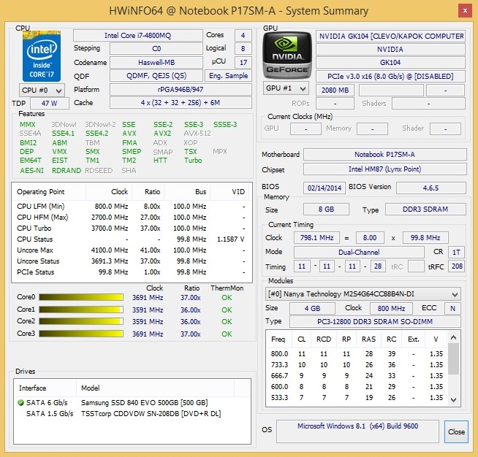Image resolution: width=478 pixels, height=457 pixels.
Task: Click the NVIDIA GK104 [CLEVO/KAPOK COMPUTER field
Action: pyautogui.click(x=390, y=37)
